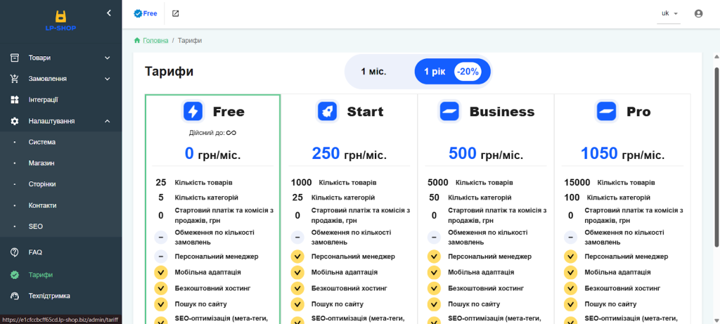Viewport: 720px width, 324px height.
Task: Select the 1 рік billing option
Action: tap(435, 72)
